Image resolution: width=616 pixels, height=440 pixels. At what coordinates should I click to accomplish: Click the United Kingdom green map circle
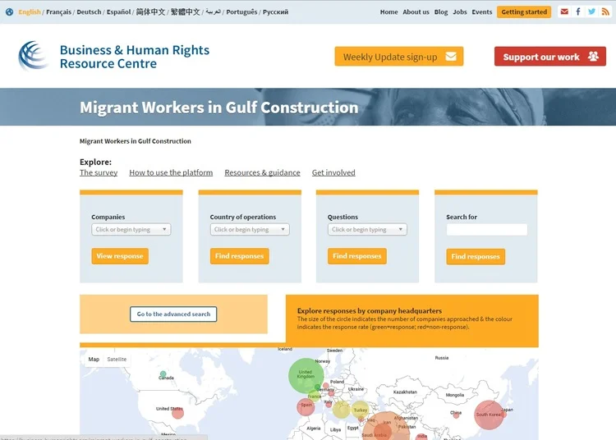306,376
